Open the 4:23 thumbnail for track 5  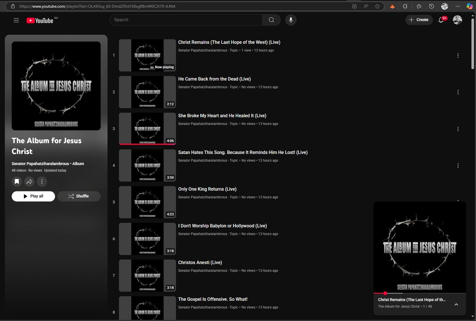147,202
